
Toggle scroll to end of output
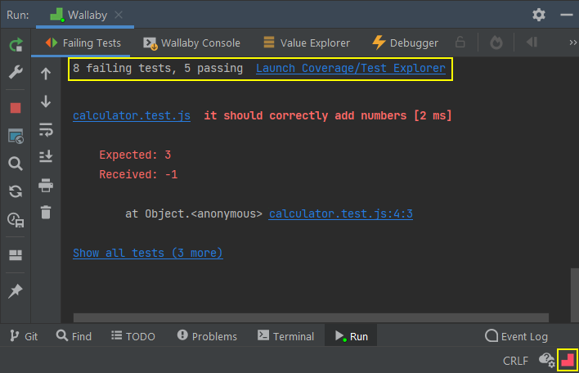pos(46,156)
